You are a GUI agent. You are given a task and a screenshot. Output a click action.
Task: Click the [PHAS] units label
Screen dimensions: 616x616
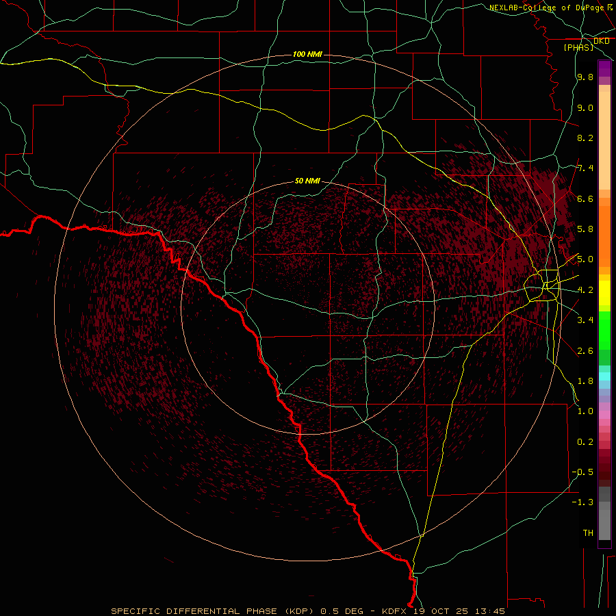pyautogui.click(x=578, y=47)
